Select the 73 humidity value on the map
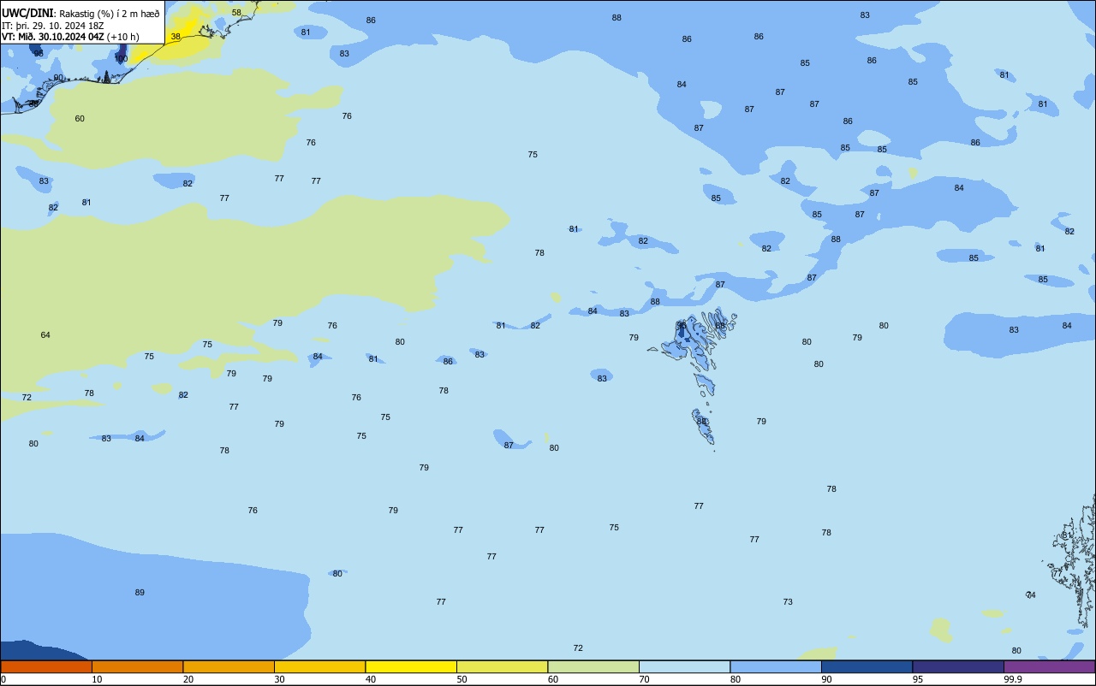1096x686 pixels. coord(788,602)
